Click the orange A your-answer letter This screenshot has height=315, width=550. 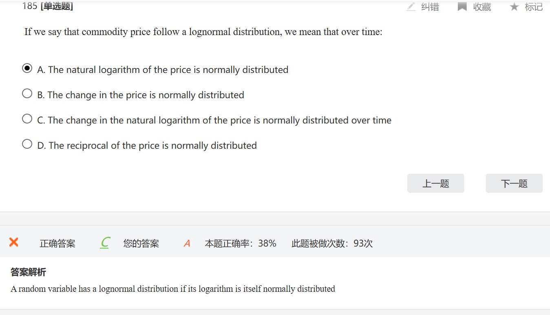(x=187, y=244)
